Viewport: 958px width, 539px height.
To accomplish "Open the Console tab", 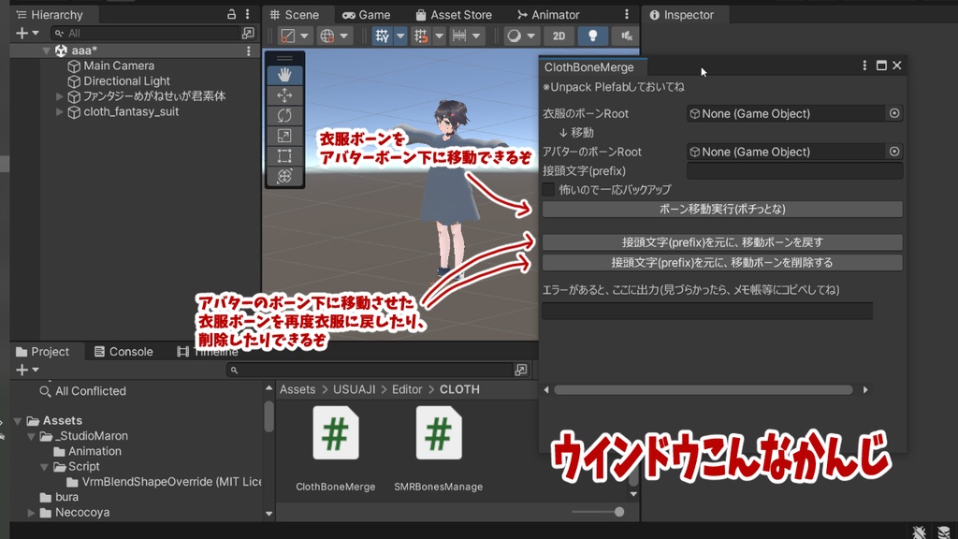I will click(125, 352).
